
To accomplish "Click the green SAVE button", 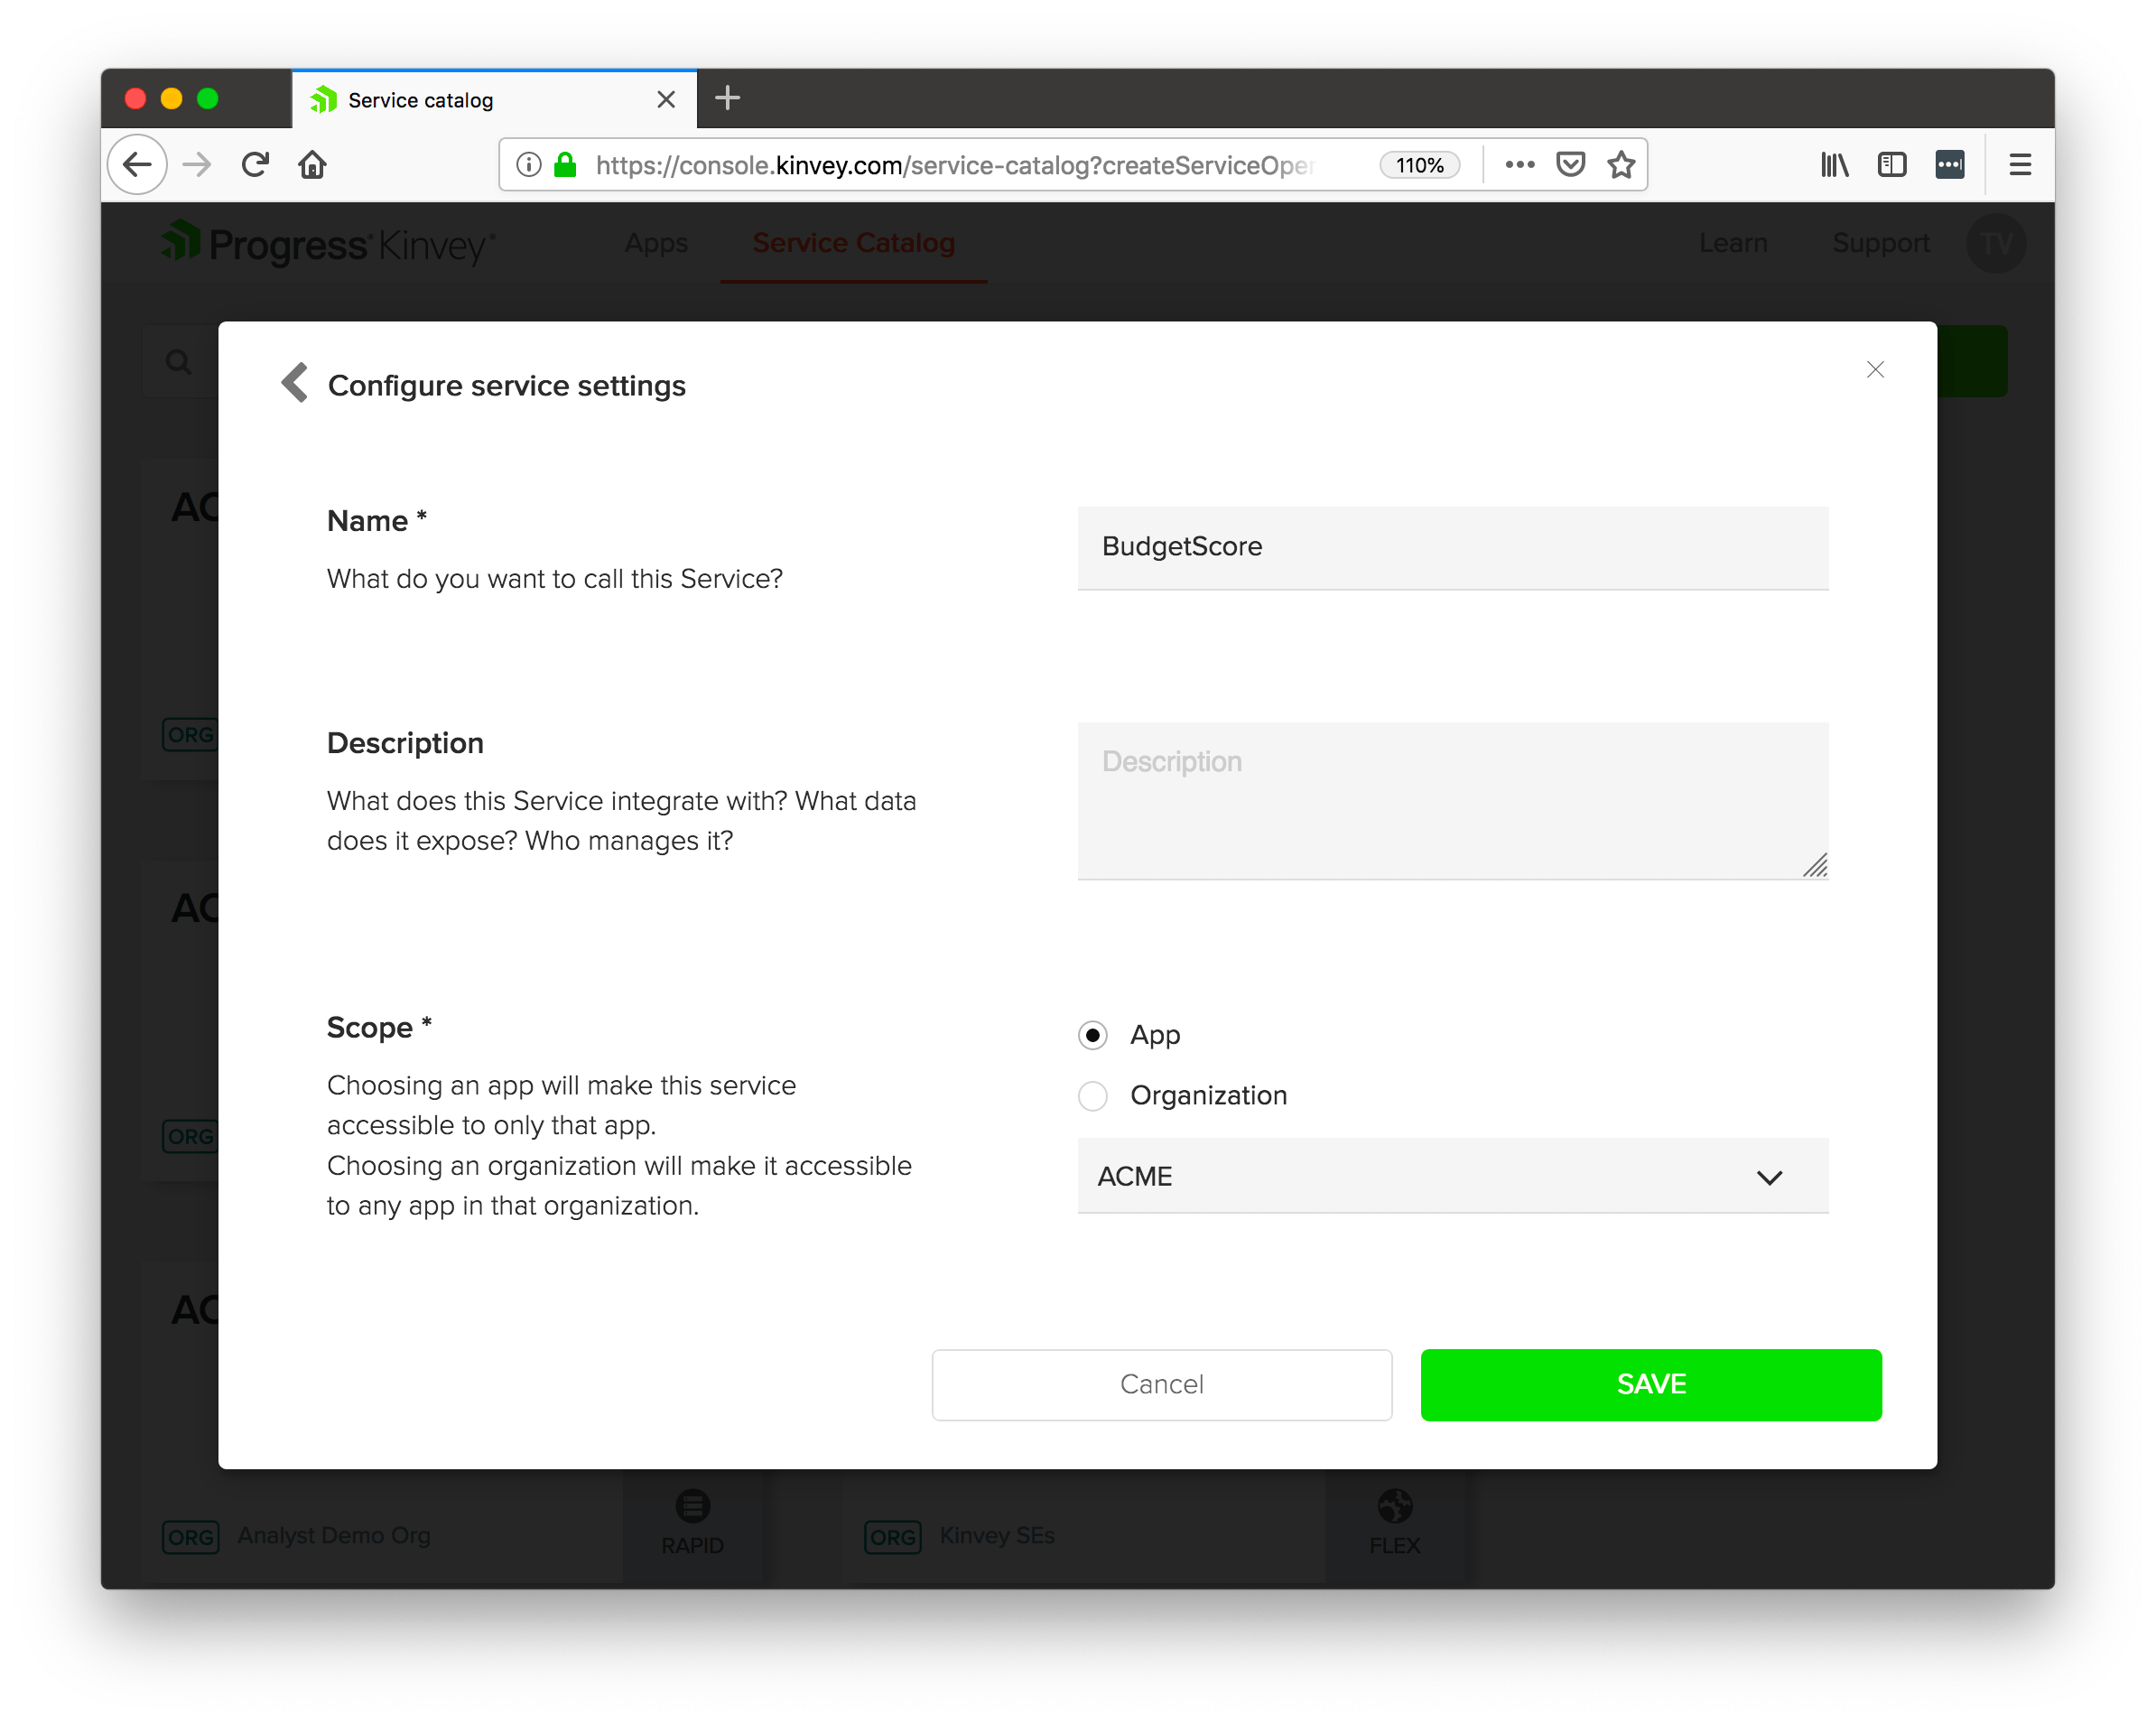I will [1650, 1384].
